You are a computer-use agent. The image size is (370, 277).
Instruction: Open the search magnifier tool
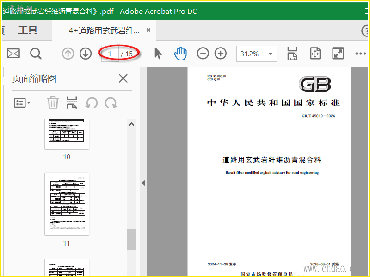[36, 54]
